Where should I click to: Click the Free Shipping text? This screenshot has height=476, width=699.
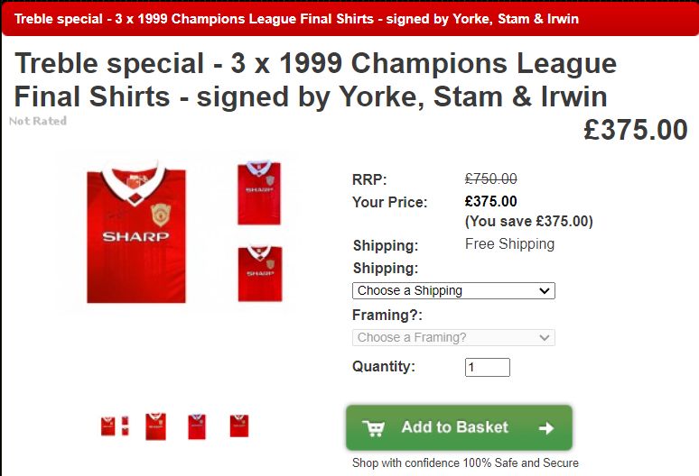point(509,244)
